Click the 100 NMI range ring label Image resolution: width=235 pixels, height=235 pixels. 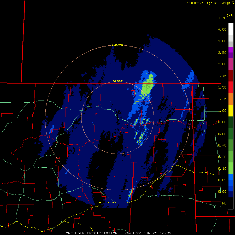[118, 45]
